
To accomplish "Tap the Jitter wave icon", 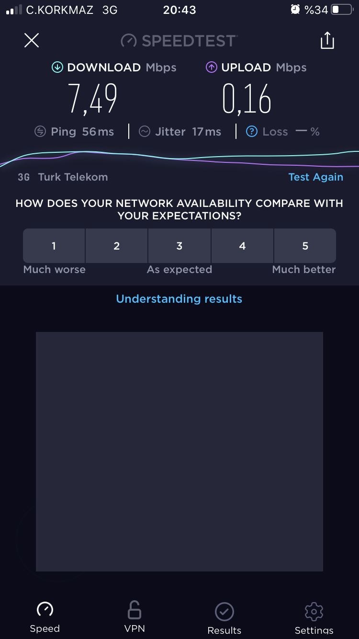I will (x=145, y=131).
